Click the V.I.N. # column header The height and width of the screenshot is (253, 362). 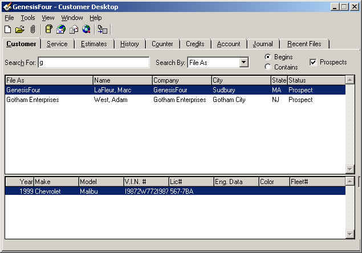pyautogui.click(x=146, y=182)
